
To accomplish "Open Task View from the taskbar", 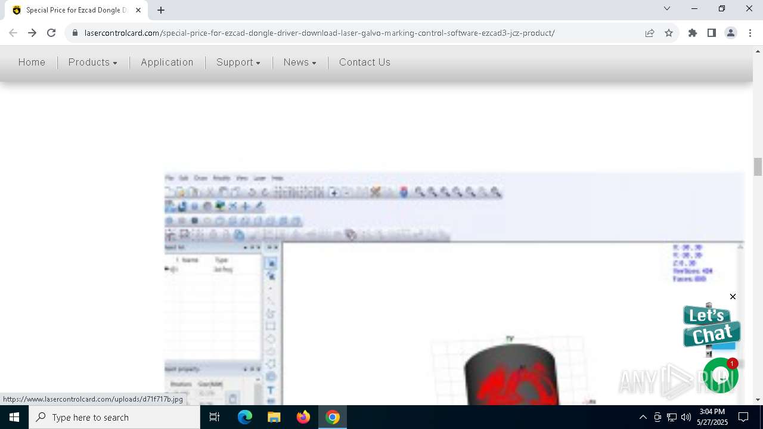I will point(215,417).
